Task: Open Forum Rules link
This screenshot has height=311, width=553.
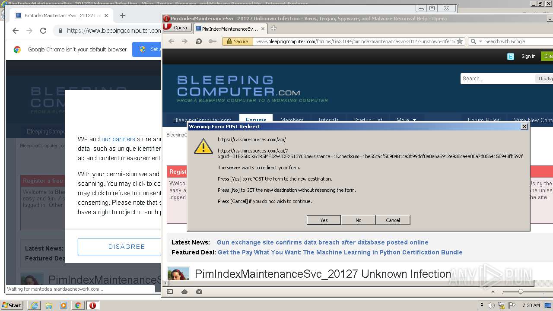Action: click(x=483, y=120)
